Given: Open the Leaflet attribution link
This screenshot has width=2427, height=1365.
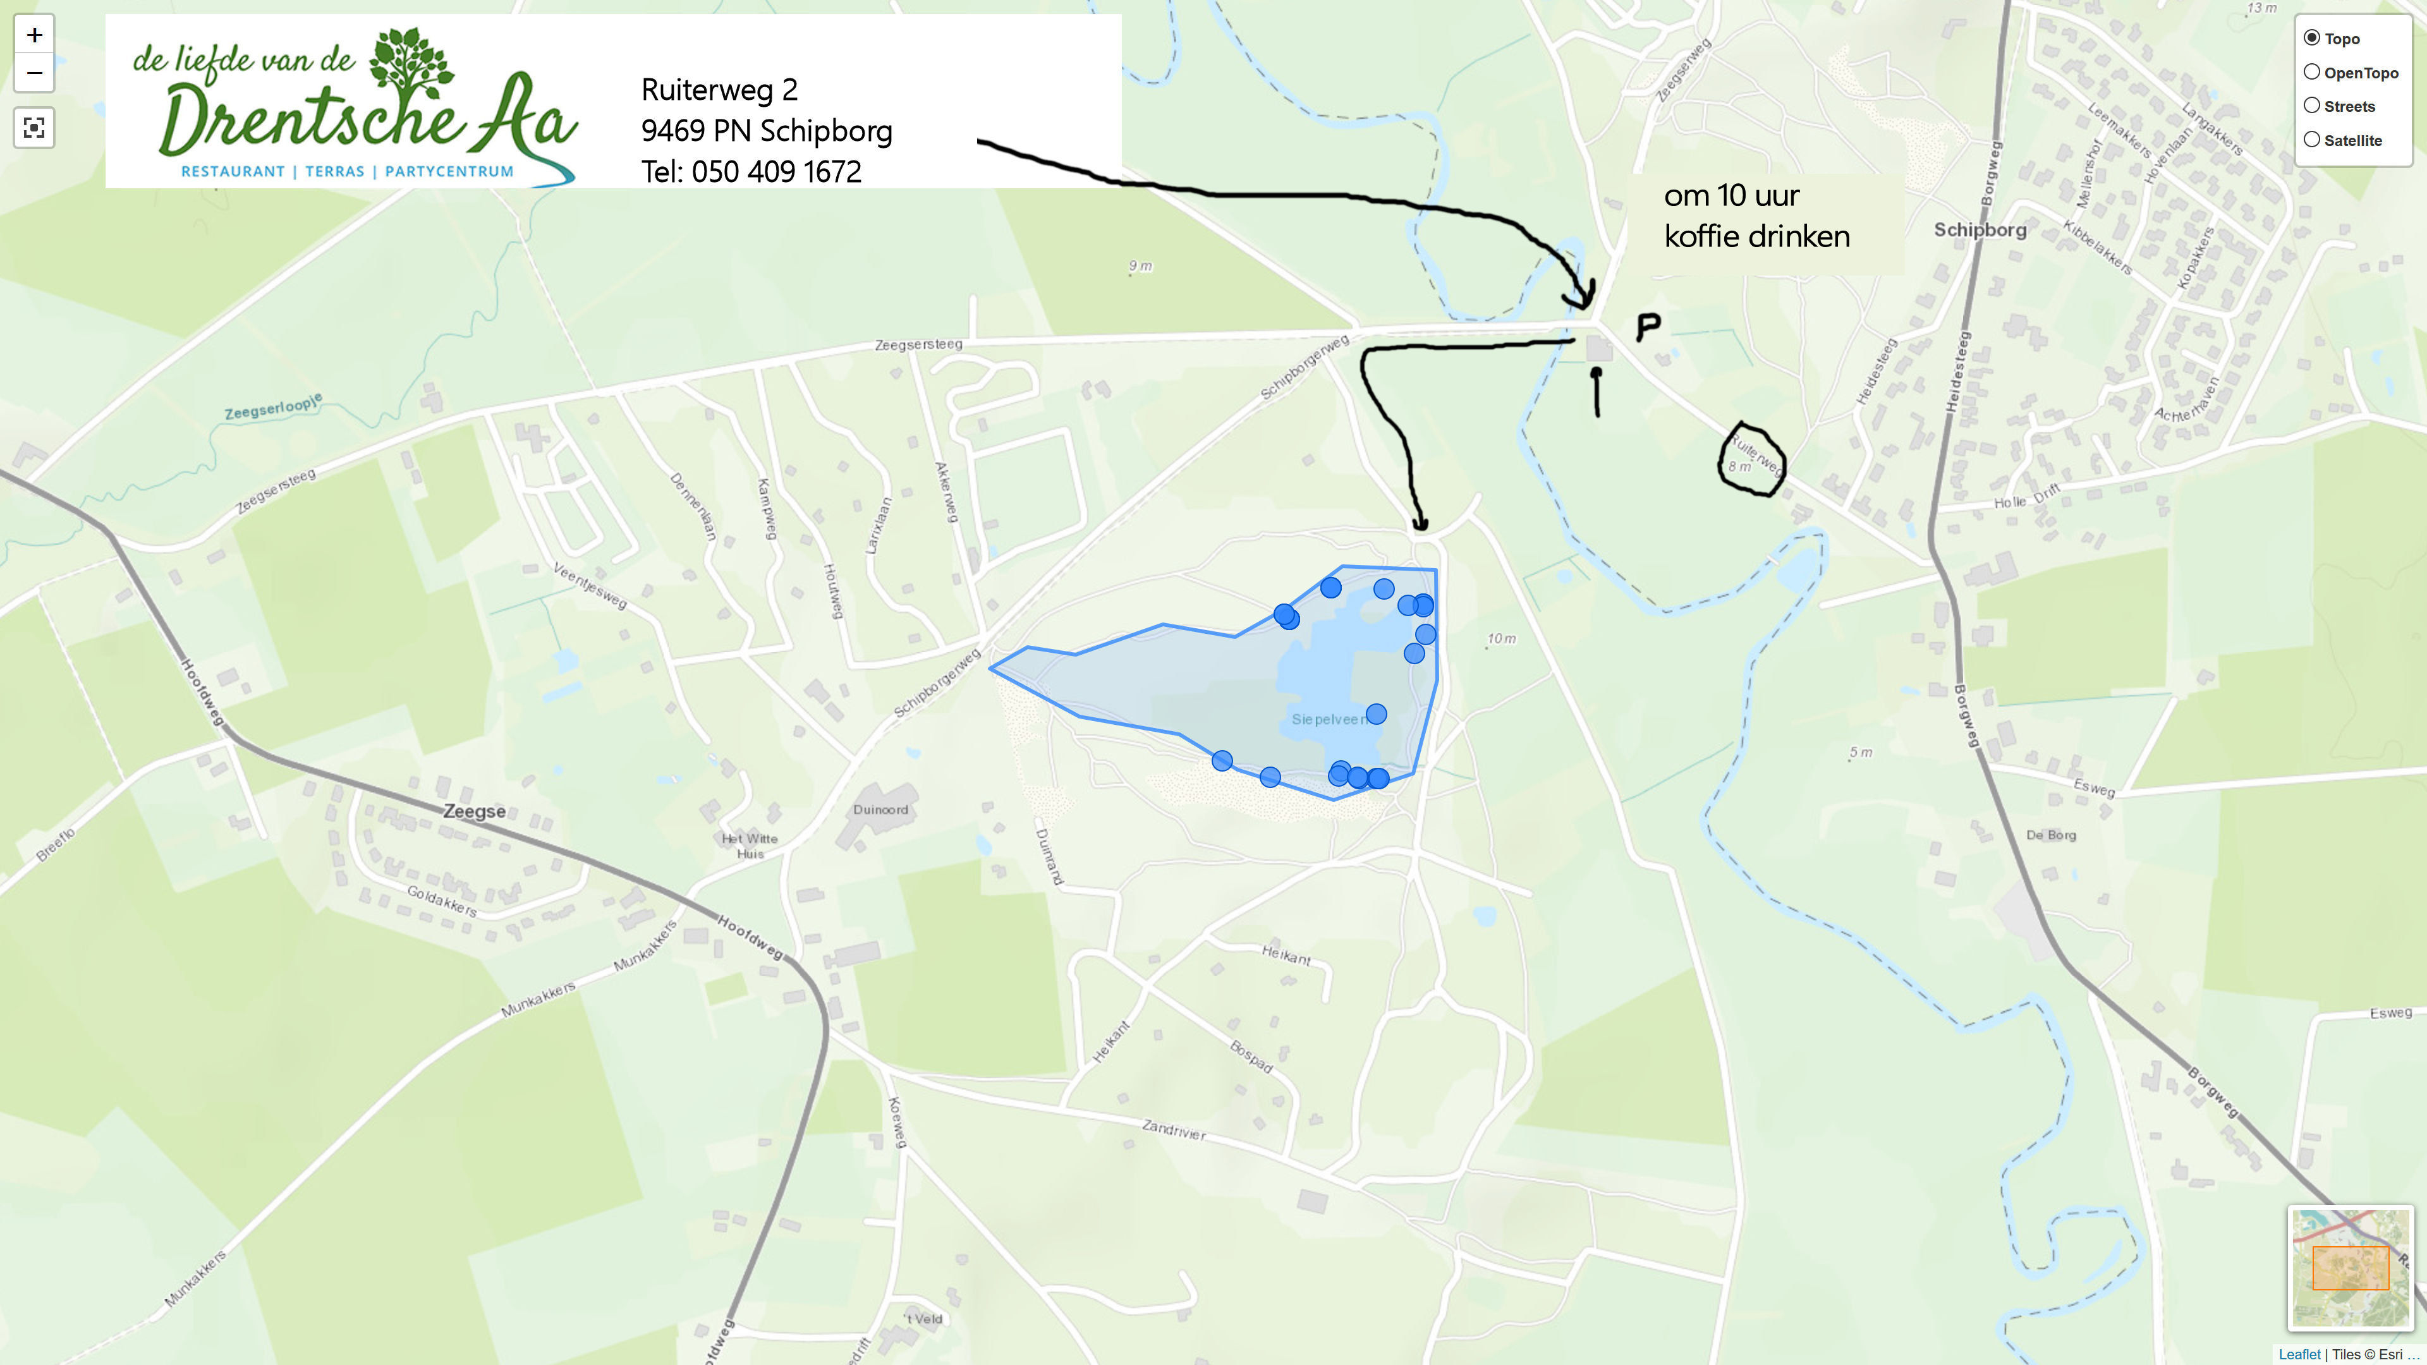Looking at the screenshot, I should coord(2299,1355).
